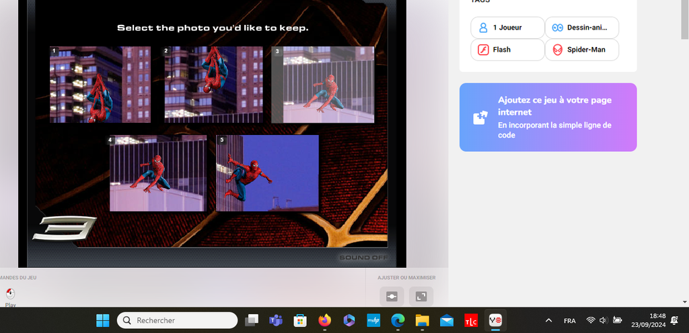The height and width of the screenshot is (333, 689).
Task: Click the mouse Play control icon
Action: coord(10,294)
